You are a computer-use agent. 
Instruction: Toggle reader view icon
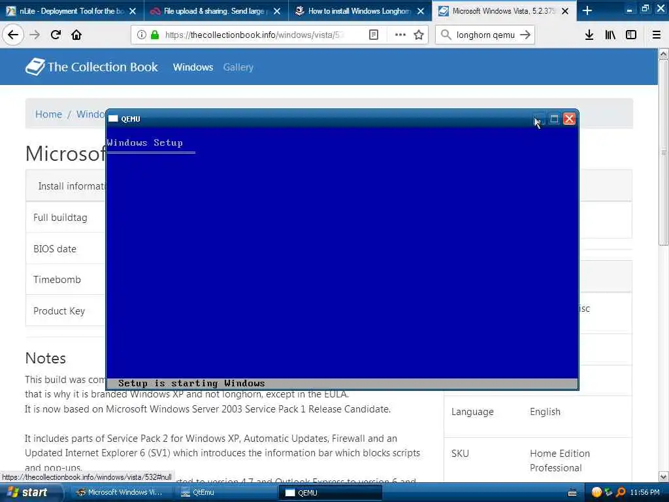pyautogui.click(x=373, y=35)
